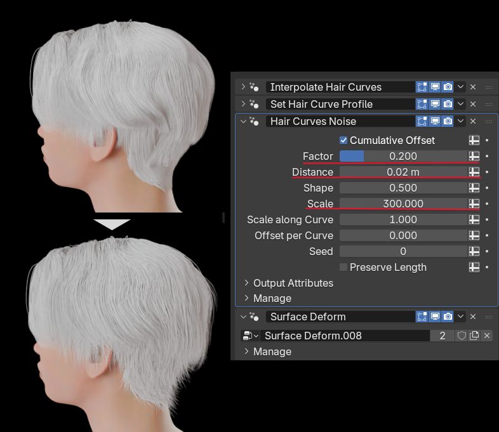Expand the Interpolate Hair Curves modifier panel
499x432 pixels.
(x=243, y=87)
